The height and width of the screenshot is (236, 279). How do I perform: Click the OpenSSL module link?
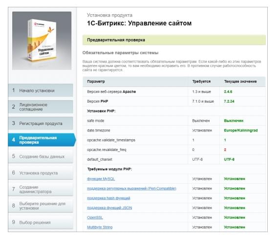click(x=95, y=217)
